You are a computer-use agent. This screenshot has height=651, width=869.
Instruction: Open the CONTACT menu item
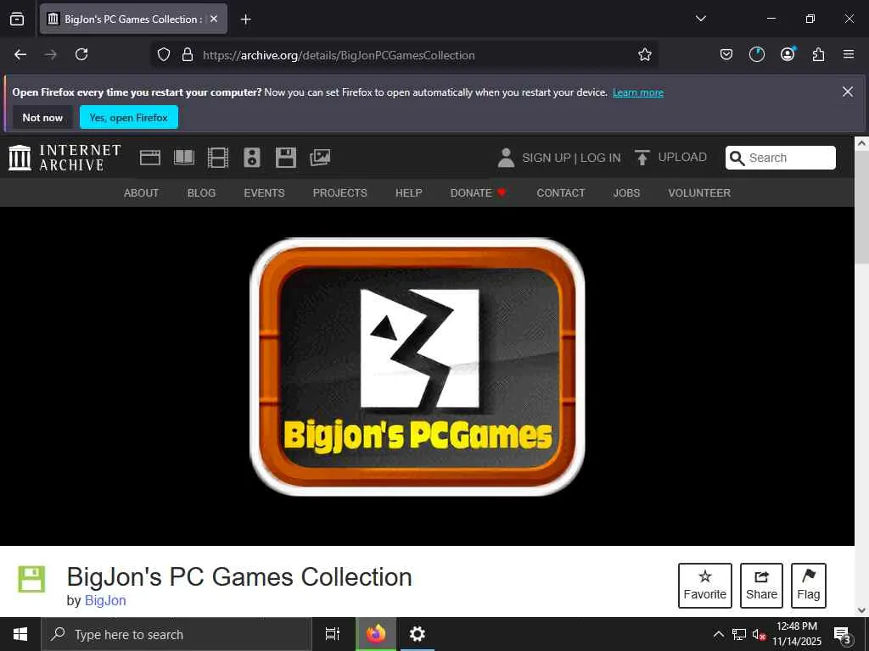(561, 192)
